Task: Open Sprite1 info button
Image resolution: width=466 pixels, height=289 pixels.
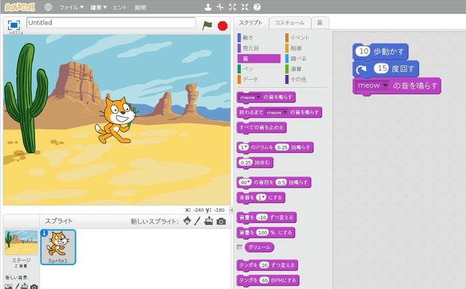Action: [44, 233]
